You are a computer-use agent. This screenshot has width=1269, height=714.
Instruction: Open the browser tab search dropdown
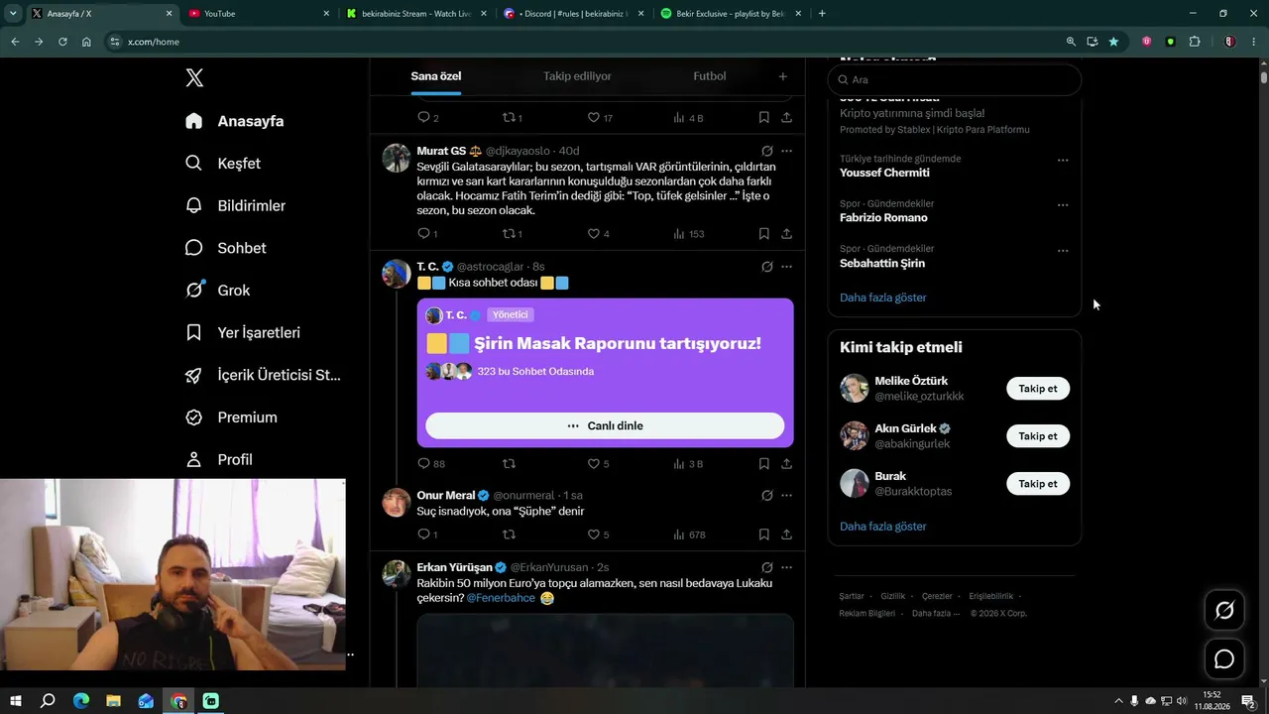pyautogui.click(x=13, y=14)
